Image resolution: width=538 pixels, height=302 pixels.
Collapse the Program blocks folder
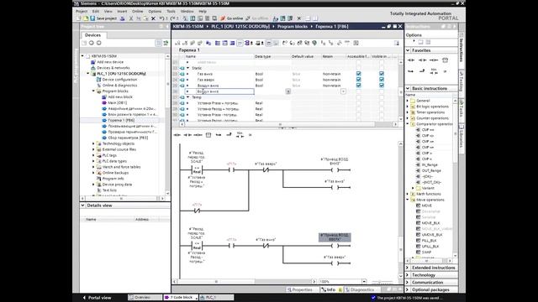click(93, 91)
